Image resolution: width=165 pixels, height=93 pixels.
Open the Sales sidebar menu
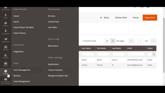click(6, 16)
